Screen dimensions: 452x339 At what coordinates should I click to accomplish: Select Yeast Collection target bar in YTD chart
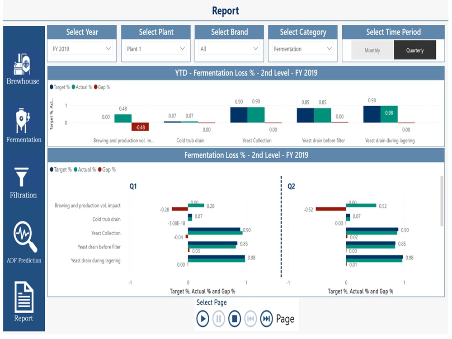point(239,115)
